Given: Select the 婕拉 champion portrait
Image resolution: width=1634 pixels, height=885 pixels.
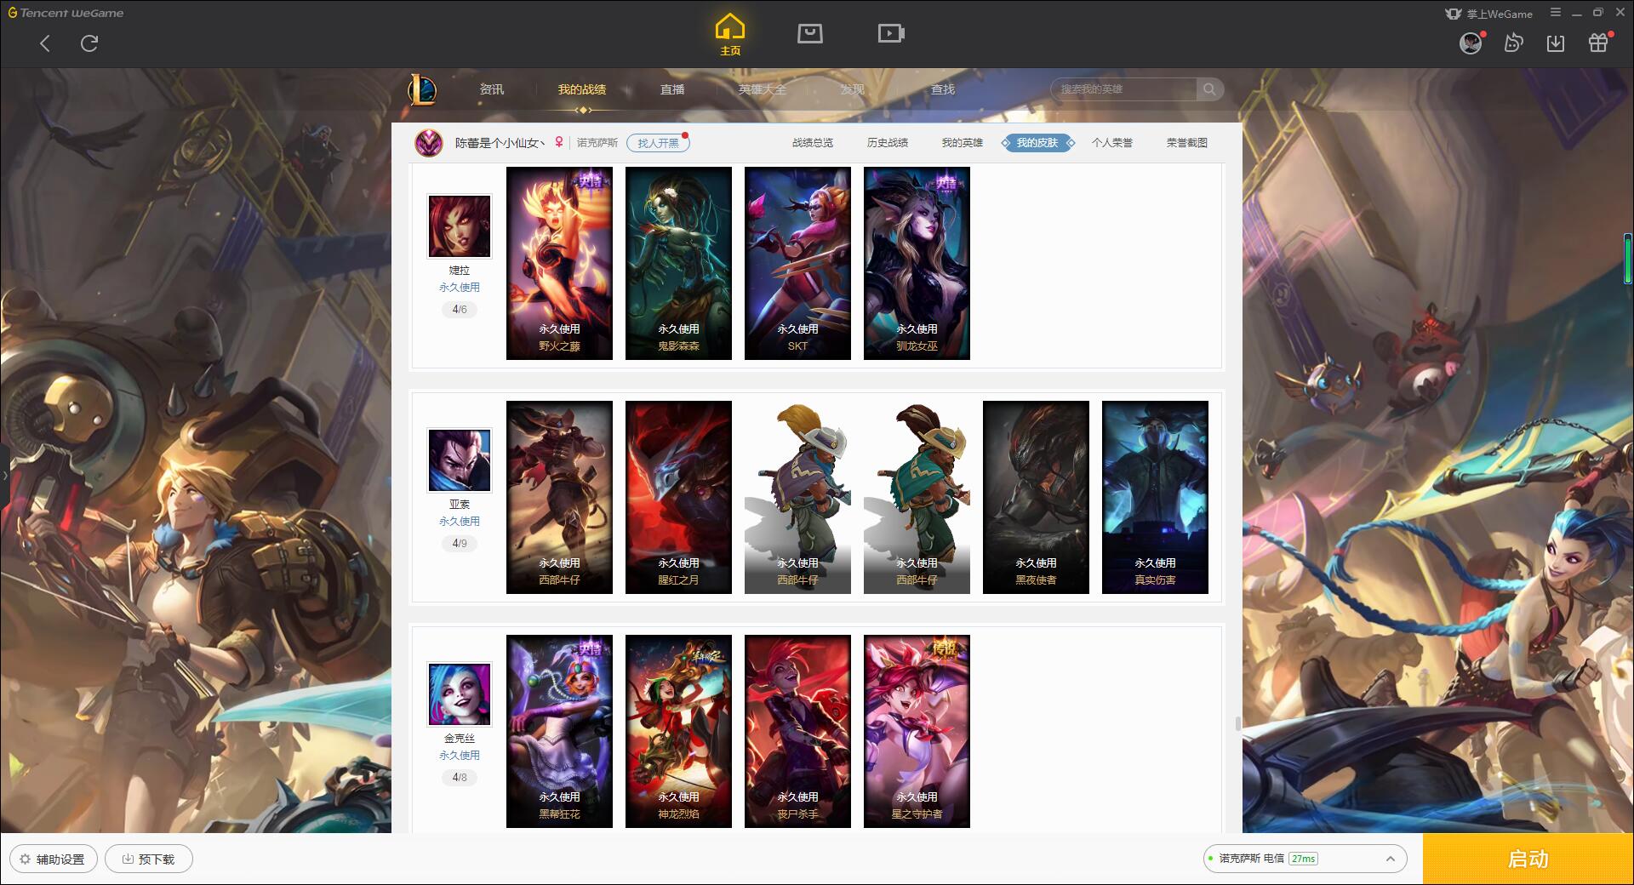Looking at the screenshot, I should tap(460, 226).
